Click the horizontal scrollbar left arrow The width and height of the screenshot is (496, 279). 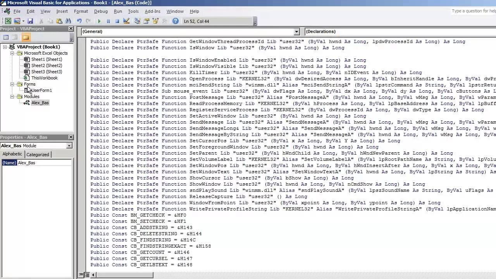tap(94, 275)
